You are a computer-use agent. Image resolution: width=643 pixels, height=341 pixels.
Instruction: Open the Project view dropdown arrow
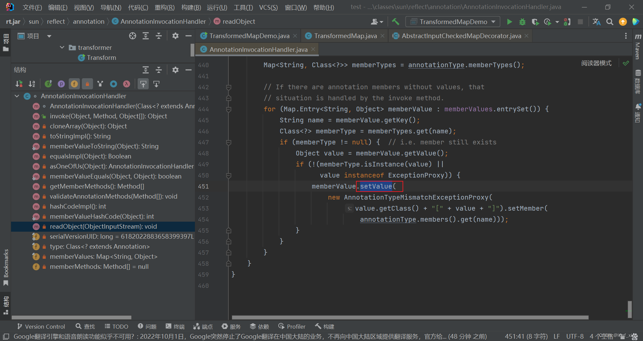click(49, 36)
